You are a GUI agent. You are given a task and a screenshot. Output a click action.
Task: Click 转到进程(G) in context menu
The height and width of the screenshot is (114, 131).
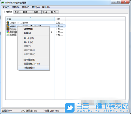34,68
